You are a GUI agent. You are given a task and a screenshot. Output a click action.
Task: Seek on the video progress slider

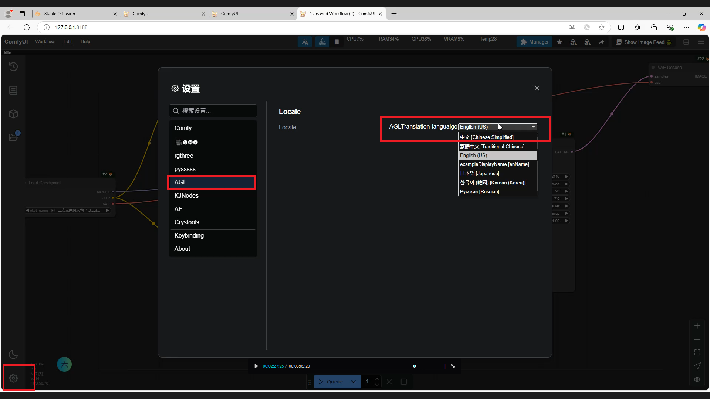coord(380,366)
